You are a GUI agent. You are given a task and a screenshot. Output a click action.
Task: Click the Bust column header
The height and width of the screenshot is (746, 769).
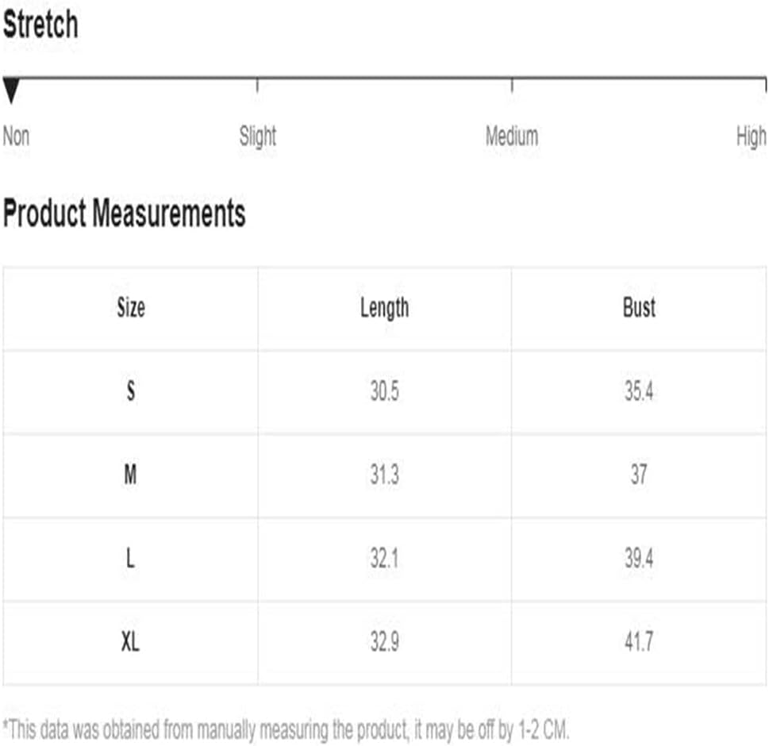pyautogui.click(x=639, y=308)
